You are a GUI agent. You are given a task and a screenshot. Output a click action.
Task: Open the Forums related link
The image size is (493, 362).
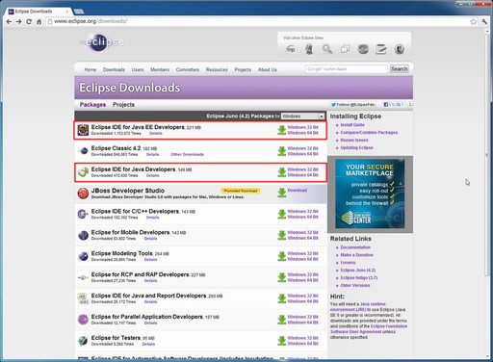(348, 263)
